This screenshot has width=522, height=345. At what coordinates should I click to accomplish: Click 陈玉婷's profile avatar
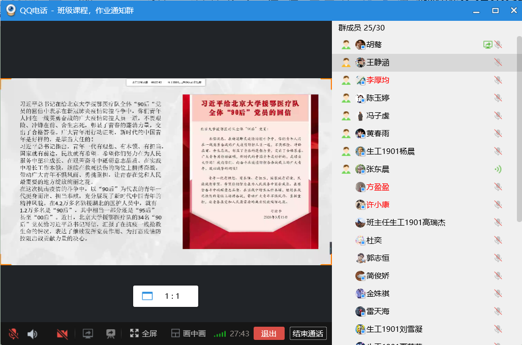coord(360,98)
